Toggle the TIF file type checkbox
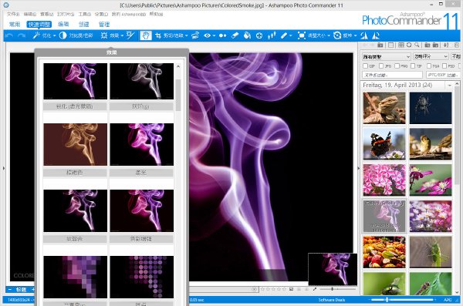 tap(413, 66)
